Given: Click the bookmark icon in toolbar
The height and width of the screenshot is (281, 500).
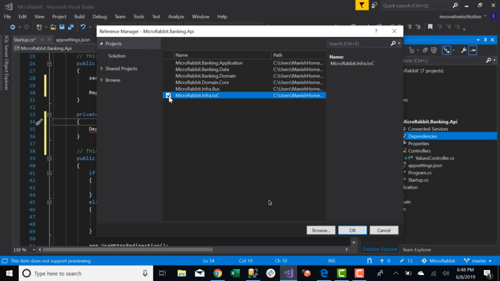Looking at the screenshot, I should pyautogui.click(x=430, y=27).
